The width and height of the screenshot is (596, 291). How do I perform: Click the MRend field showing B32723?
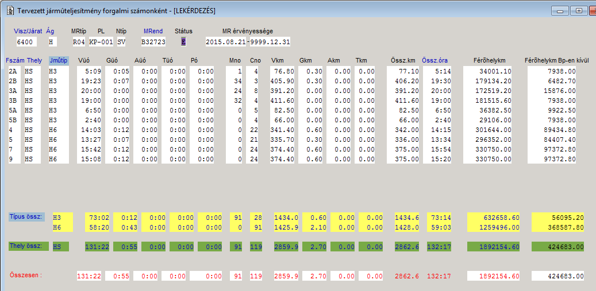click(x=153, y=42)
